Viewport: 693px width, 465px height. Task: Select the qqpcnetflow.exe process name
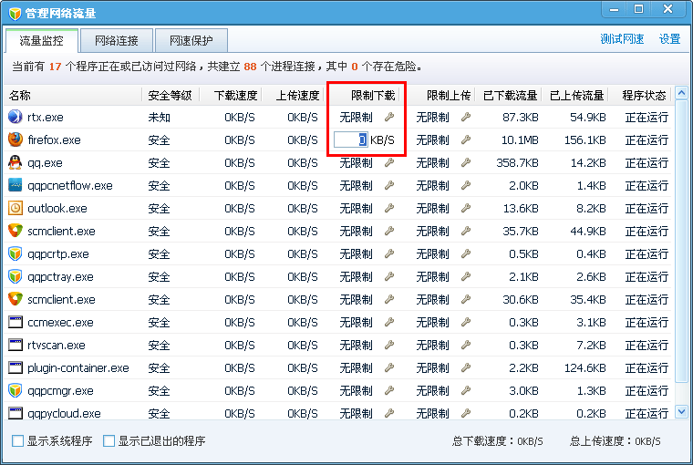[x=70, y=185]
